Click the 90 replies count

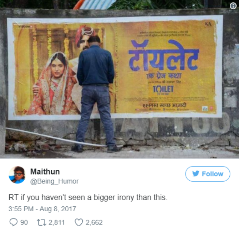(x=24, y=222)
